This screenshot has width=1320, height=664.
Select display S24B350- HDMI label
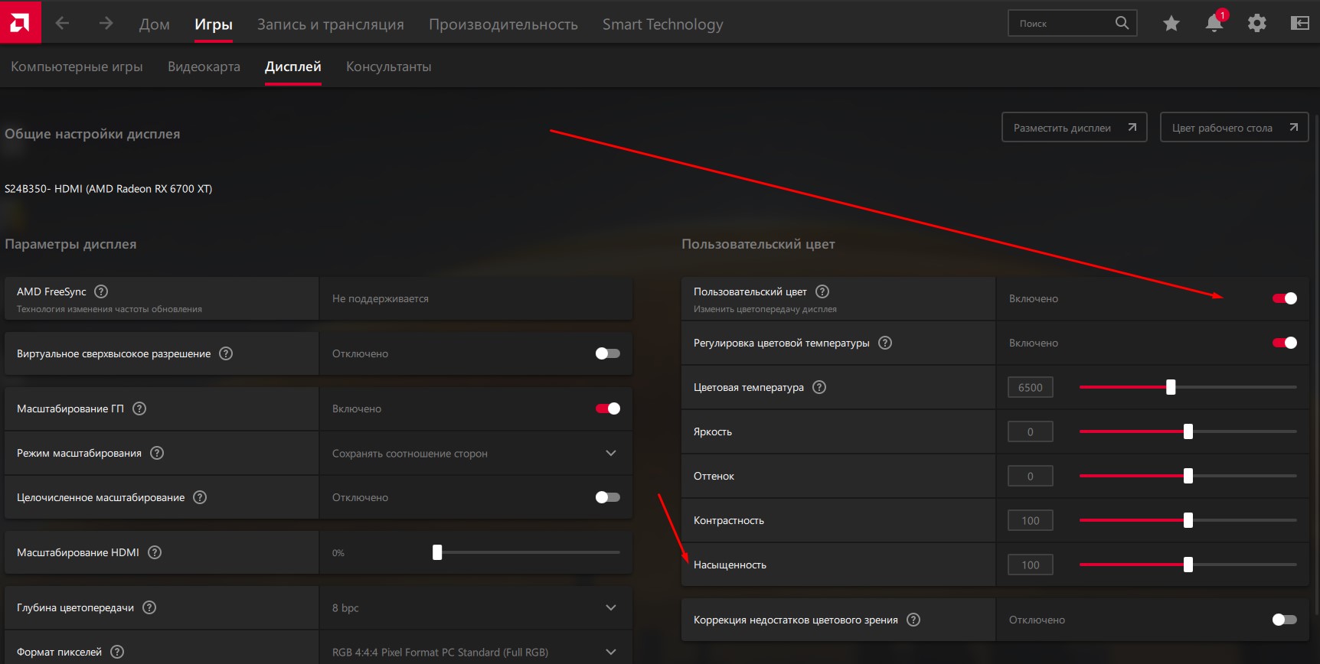(109, 189)
